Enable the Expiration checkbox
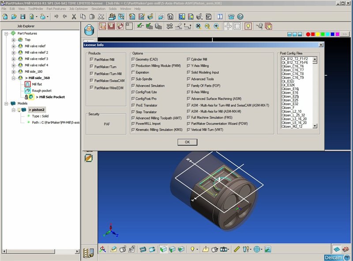353x261 pixels. click(133, 72)
